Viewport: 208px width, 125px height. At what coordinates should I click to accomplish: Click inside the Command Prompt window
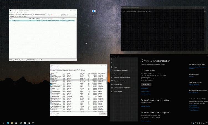tap(163, 30)
